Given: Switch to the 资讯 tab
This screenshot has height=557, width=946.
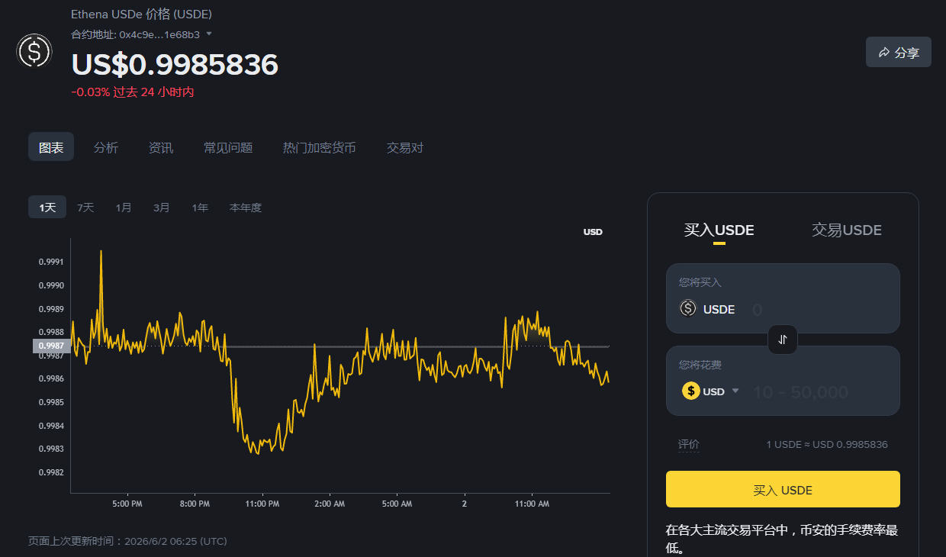Looking at the screenshot, I should 161,147.
